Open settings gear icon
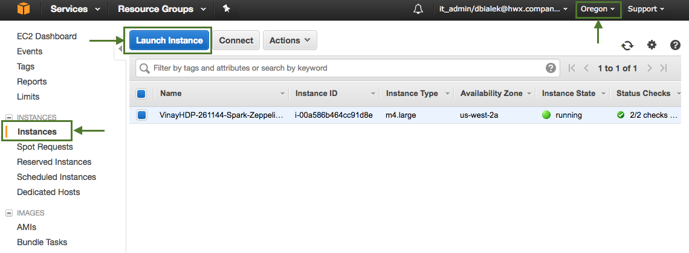The image size is (689, 253). (652, 45)
